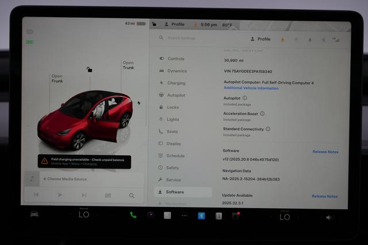Go to the Service settings
The width and height of the screenshot is (368, 245).
click(169, 180)
